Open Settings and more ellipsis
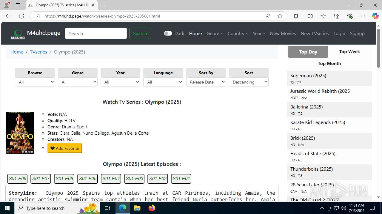 point(363,16)
